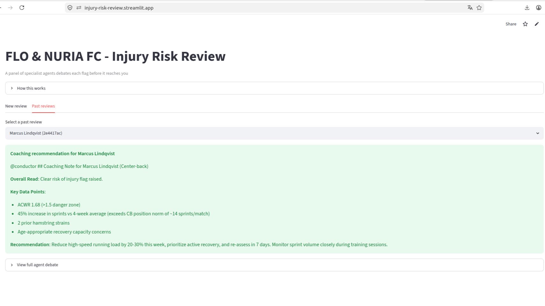Viewport: 545px width, 306px height.
Task: Go forward using the browser arrow
Action: [10, 8]
